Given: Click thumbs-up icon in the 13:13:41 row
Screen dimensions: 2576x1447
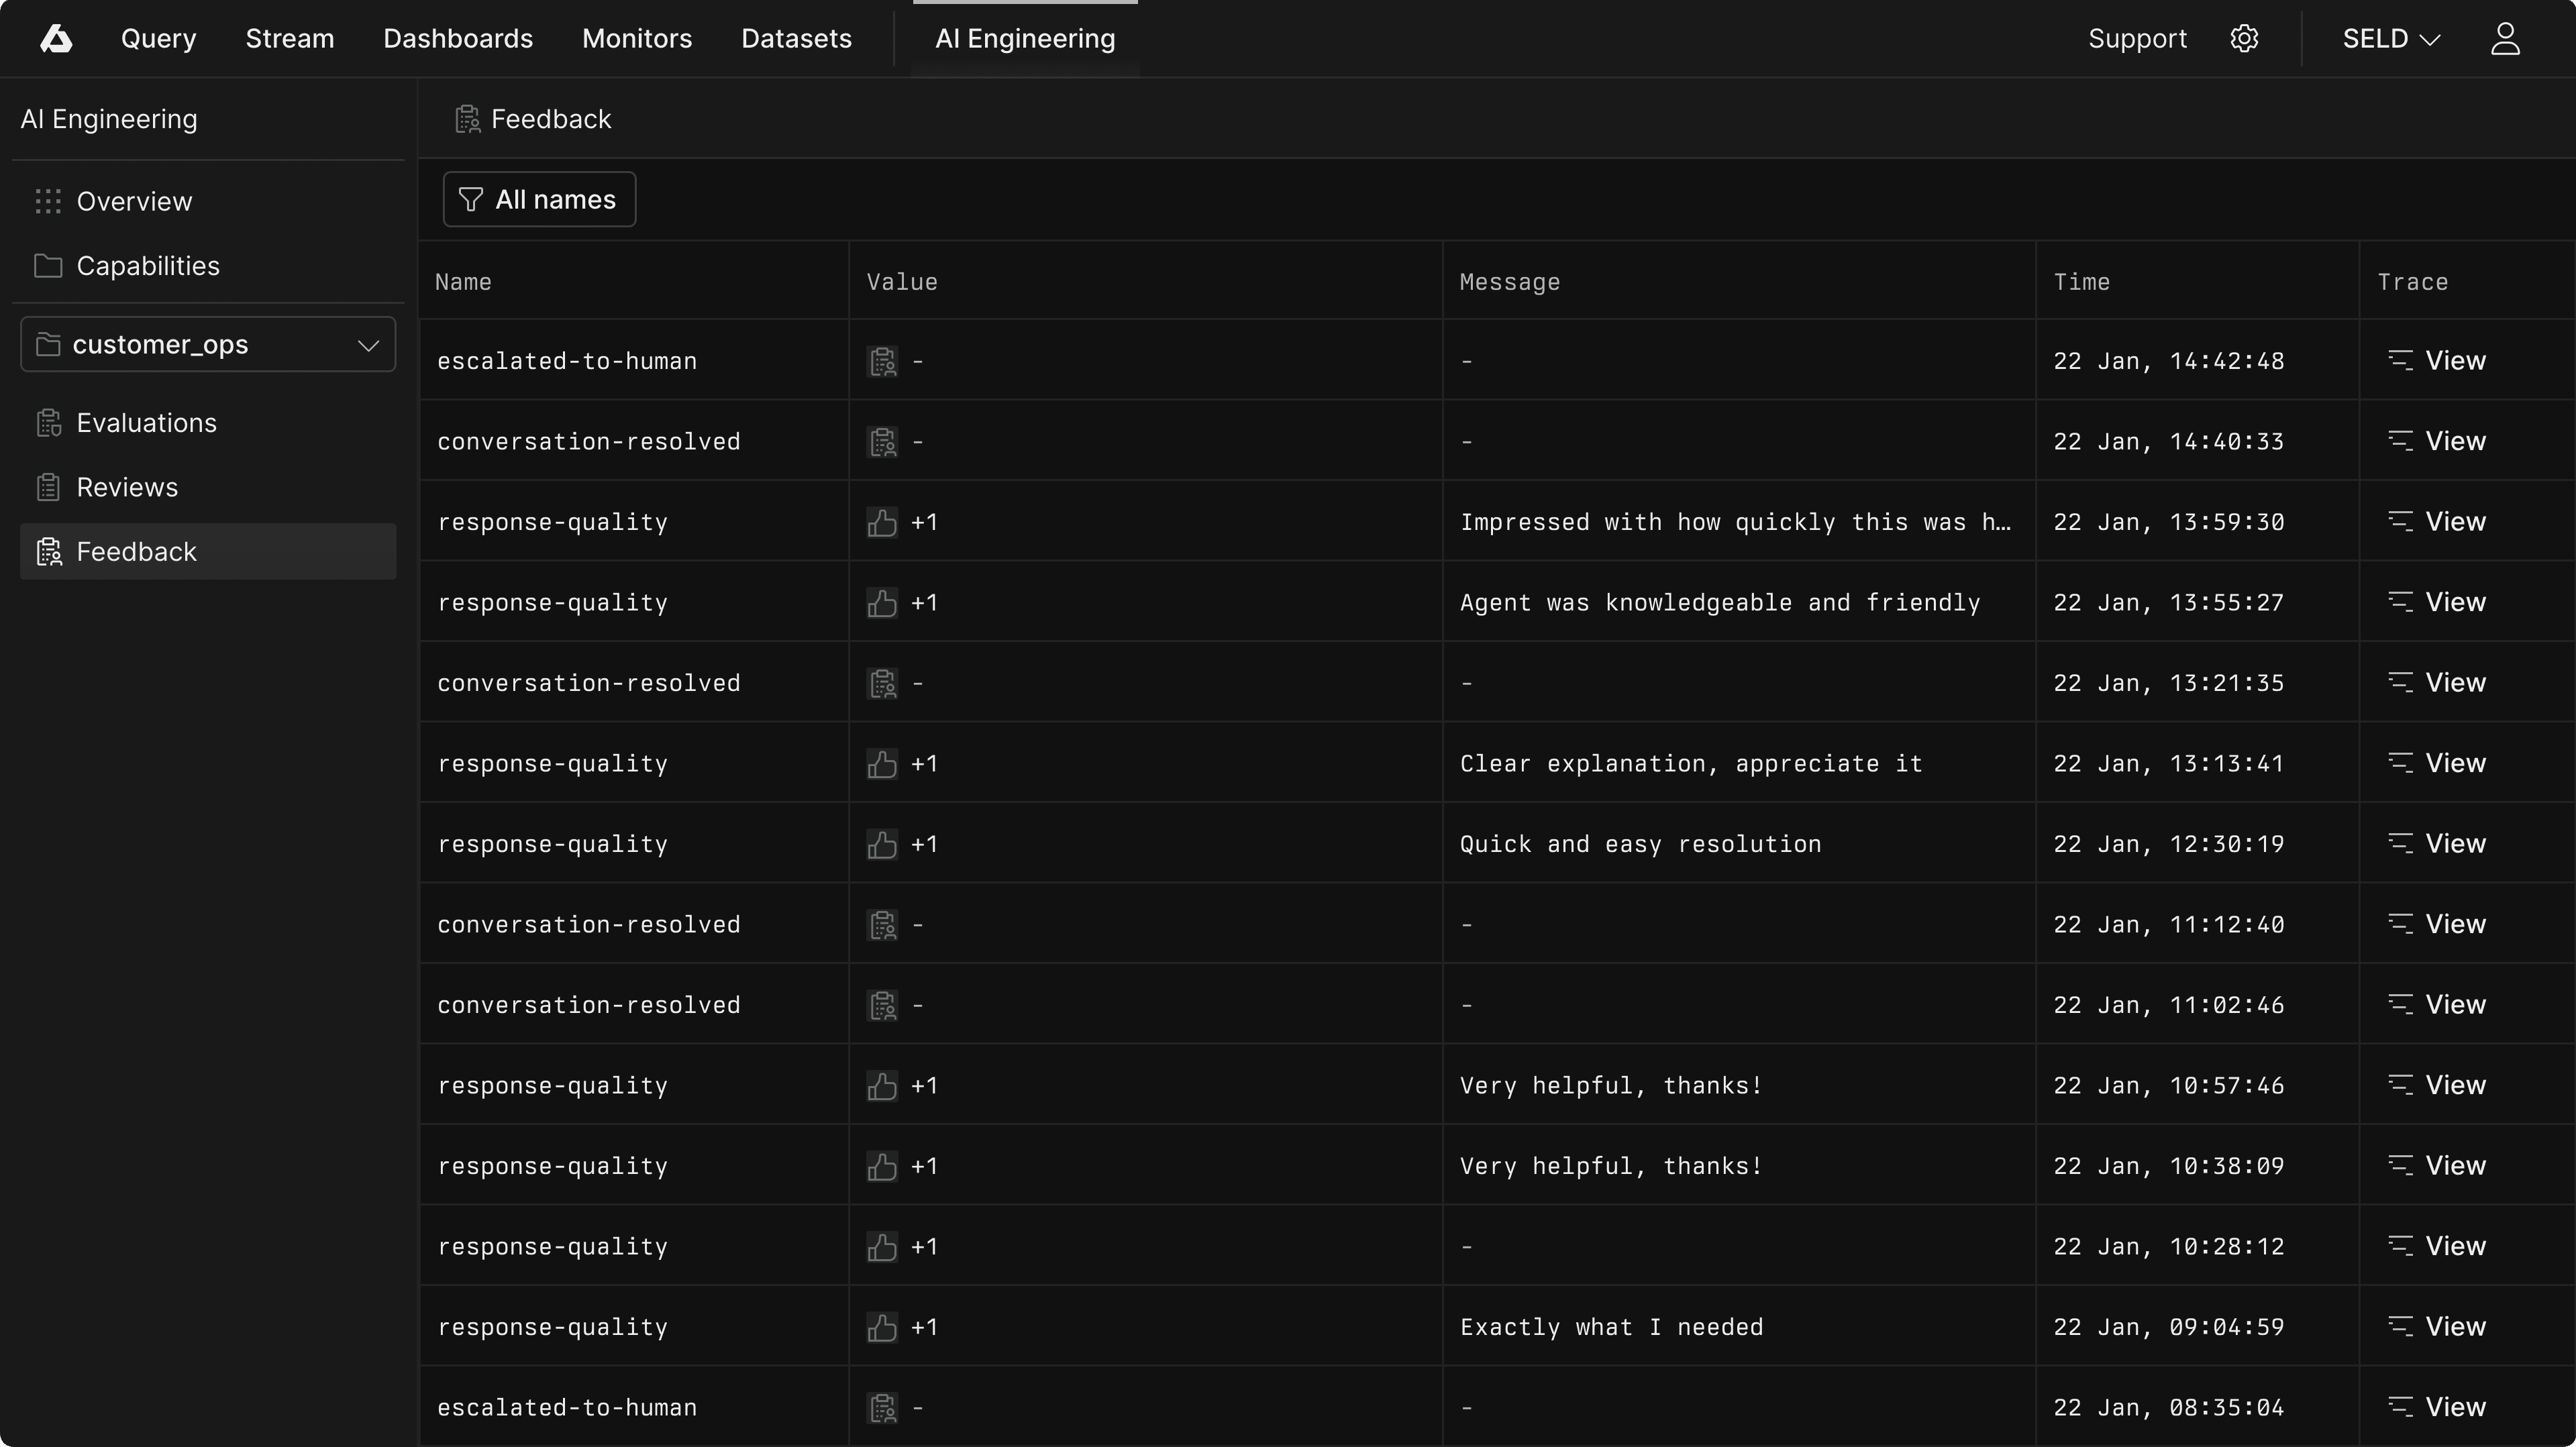Looking at the screenshot, I should point(882,764).
